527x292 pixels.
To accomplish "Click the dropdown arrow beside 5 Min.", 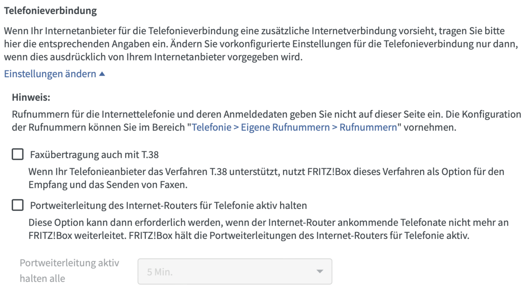I will (x=320, y=272).
